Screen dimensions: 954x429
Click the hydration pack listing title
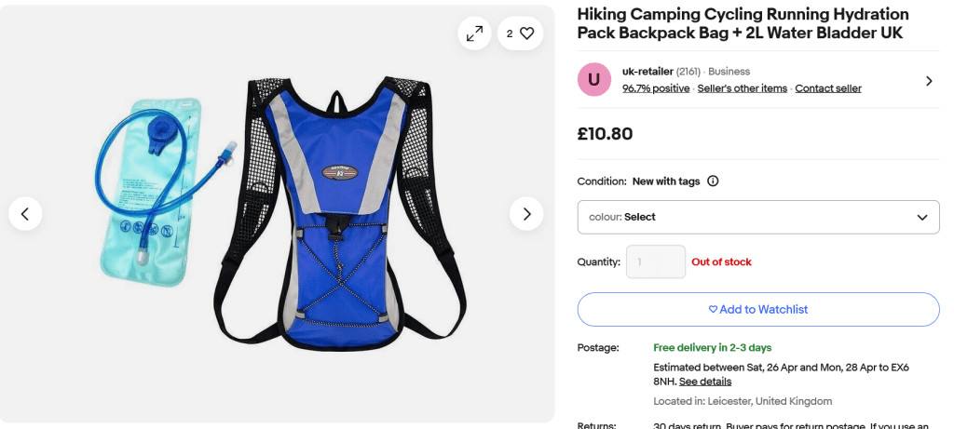coord(743,23)
